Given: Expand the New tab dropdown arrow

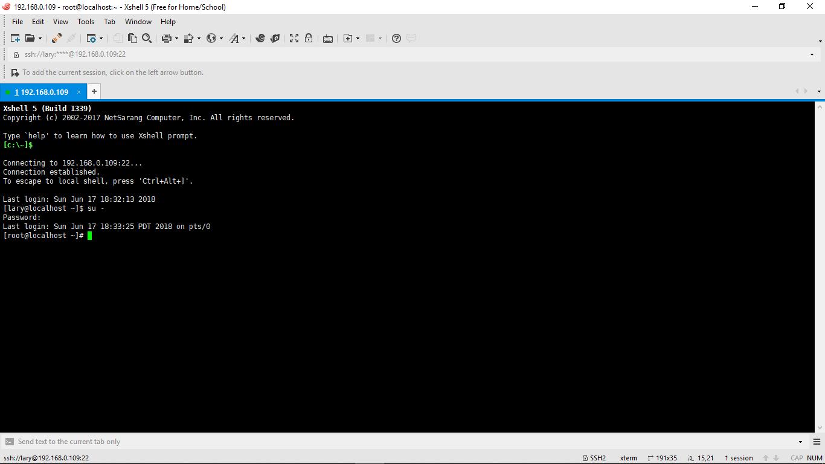Looking at the screenshot, I should [358, 38].
